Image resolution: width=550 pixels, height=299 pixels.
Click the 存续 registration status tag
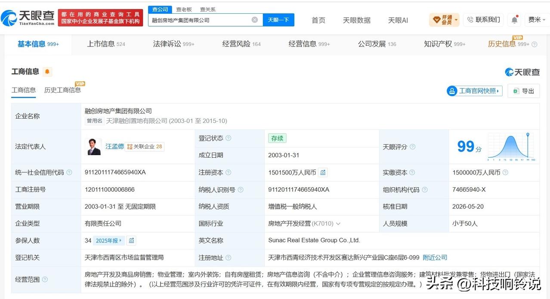click(277, 138)
